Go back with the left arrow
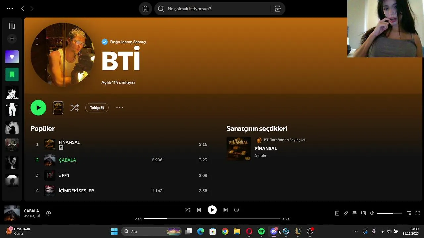Viewport: 424px width, 238px height. click(23, 9)
